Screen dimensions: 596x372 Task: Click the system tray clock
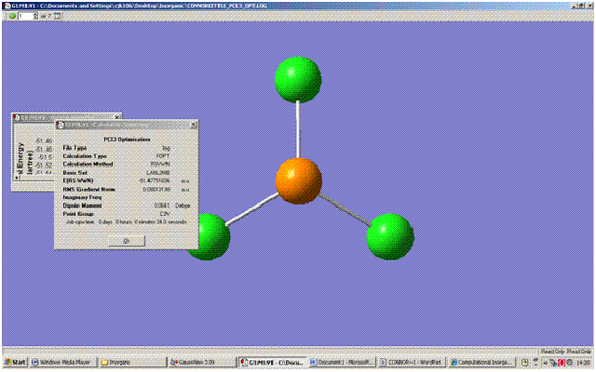point(585,363)
